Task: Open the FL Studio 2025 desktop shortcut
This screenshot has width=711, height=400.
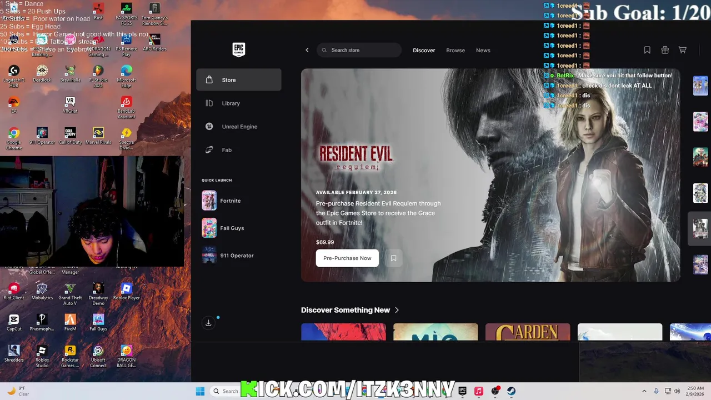Action: (98, 76)
